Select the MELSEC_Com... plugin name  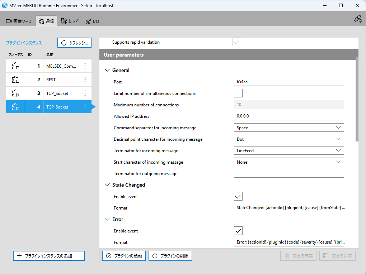[x=61, y=66]
